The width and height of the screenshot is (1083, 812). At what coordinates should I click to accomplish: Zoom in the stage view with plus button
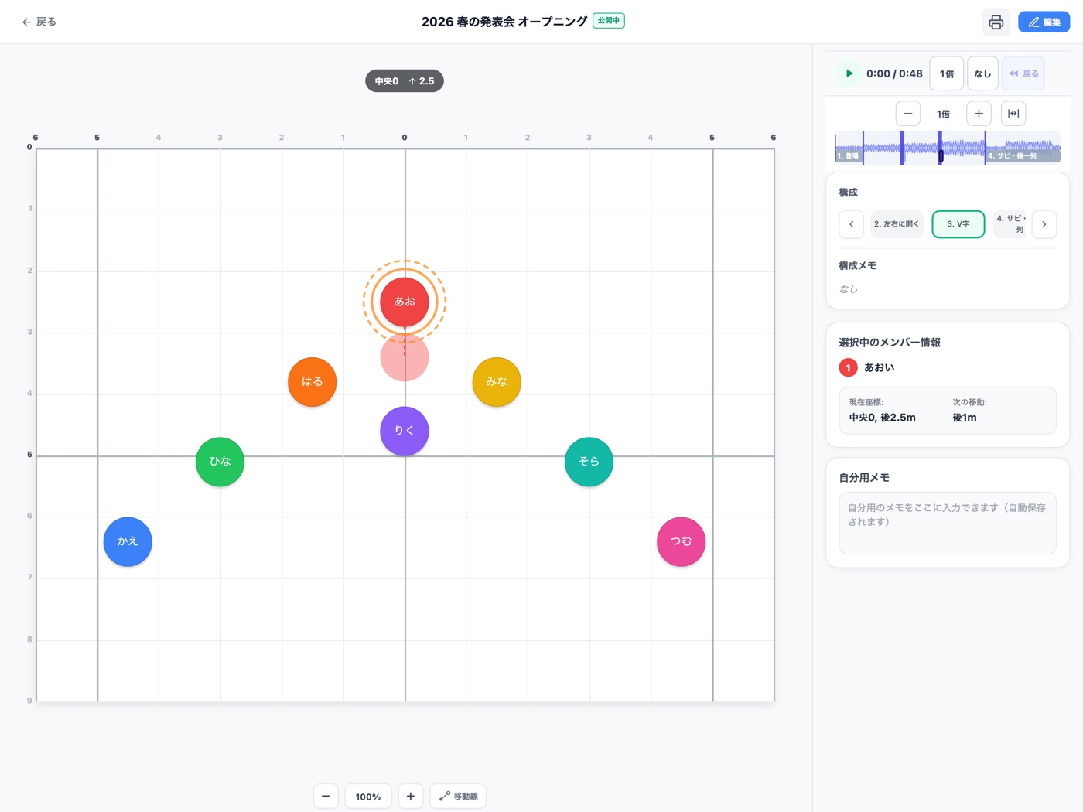click(x=411, y=796)
